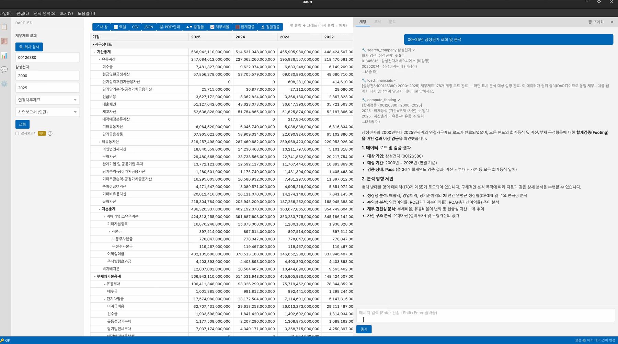Open the 파일(F) menu

tap(5, 13)
